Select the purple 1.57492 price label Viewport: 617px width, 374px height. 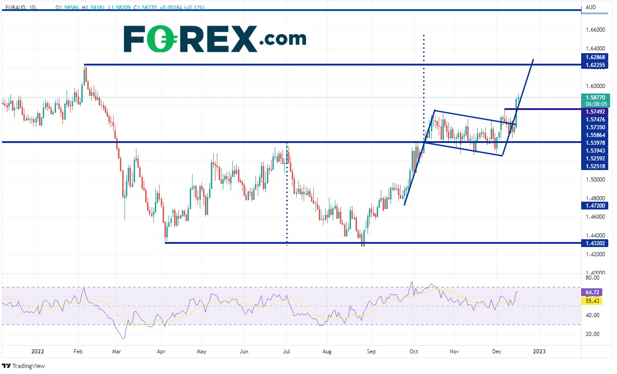click(x=595, y=111)
